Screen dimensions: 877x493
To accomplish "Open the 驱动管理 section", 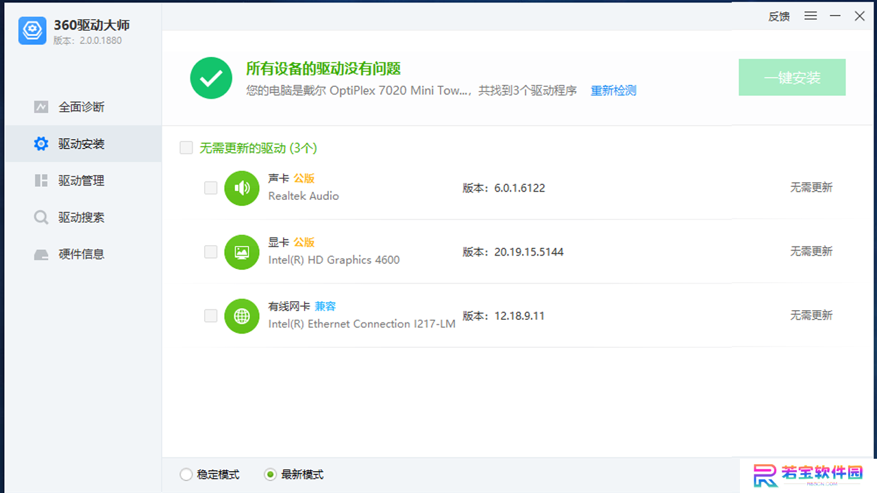I will pos(84,181).
